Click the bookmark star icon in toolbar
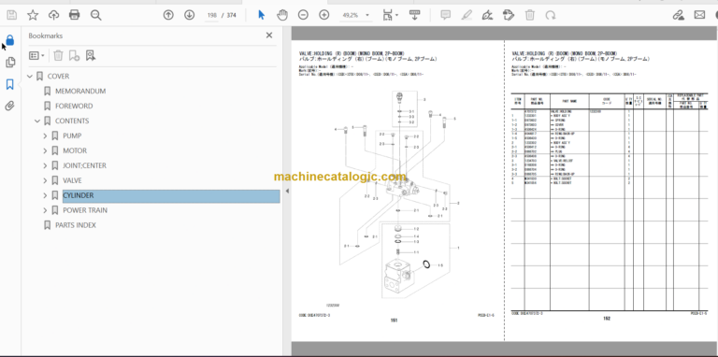Viewport: 718px width, 357px height. tap(33, 15)
